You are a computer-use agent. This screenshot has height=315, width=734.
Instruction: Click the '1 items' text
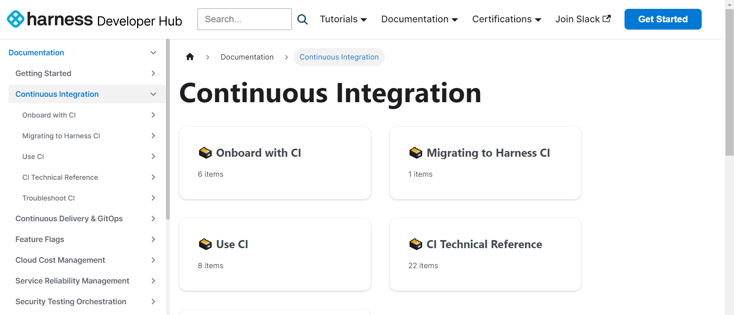click(x=421, y=174)
